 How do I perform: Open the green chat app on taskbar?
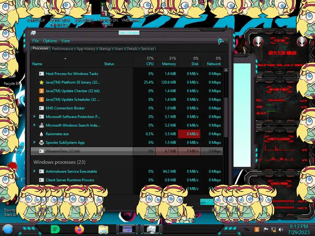pos(55,229)
